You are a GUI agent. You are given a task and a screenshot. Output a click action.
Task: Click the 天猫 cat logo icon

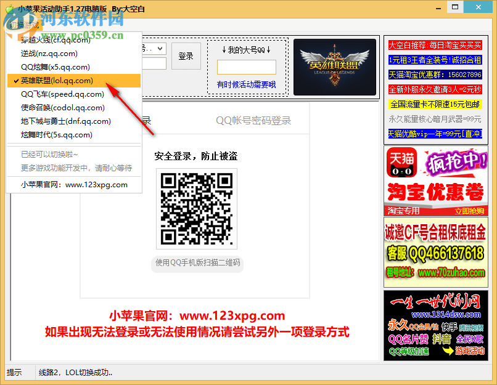[x=402, y=163]
